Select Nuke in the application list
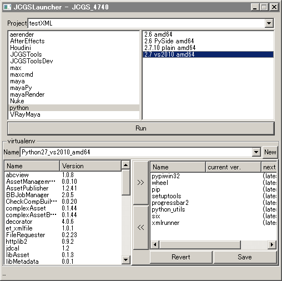Image resolution: width=282 pixels, height=281 pixels. [x=74, y=101]
